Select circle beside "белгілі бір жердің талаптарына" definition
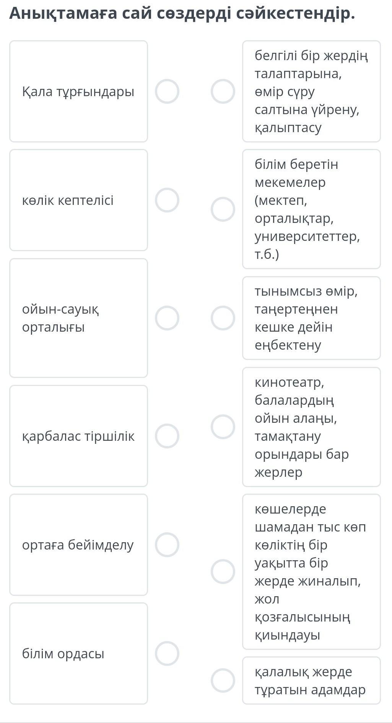Viewport: 392px width, 723px height. tap(223, 92)
